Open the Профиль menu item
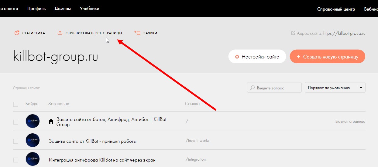 [36, 8]
